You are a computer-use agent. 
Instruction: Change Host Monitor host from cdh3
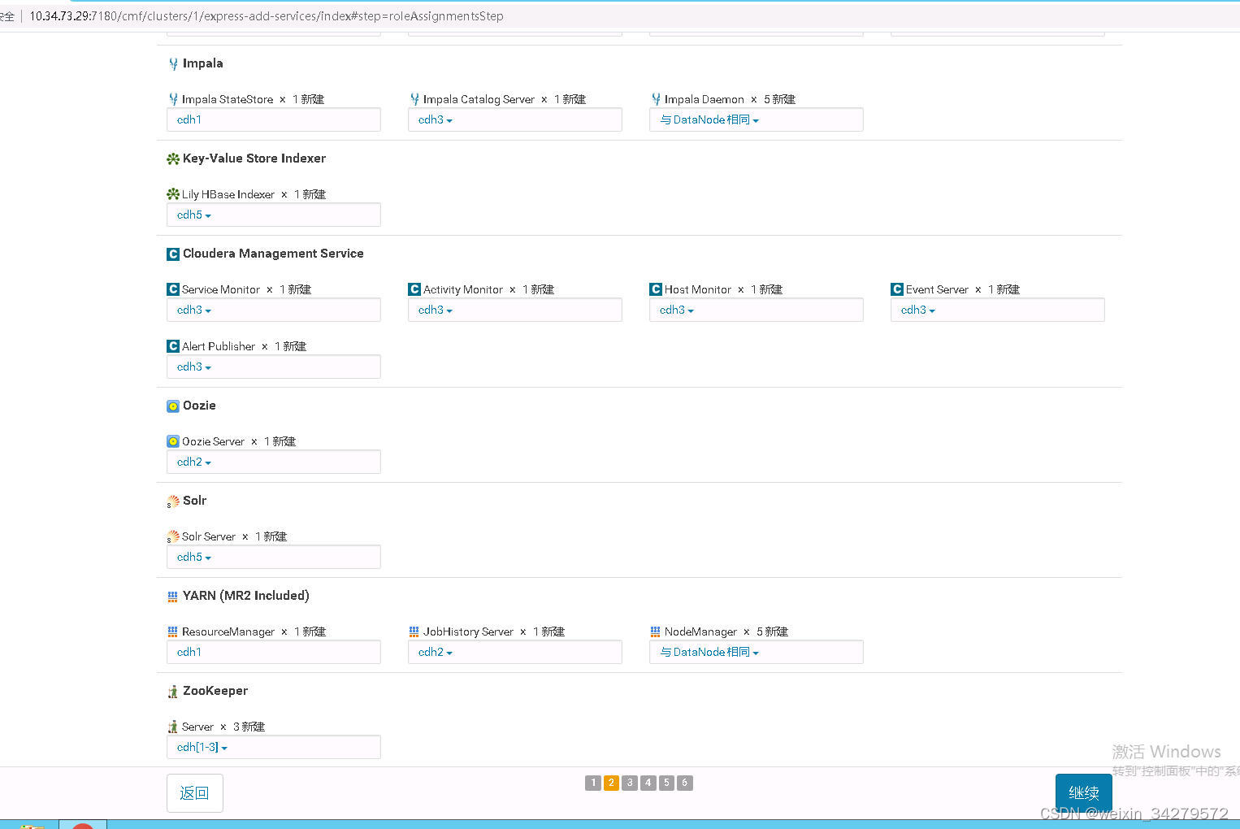[677, 310]
